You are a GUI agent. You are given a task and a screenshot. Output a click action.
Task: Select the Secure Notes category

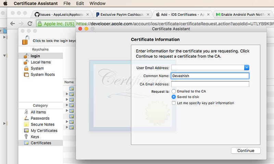pos(42,124)
